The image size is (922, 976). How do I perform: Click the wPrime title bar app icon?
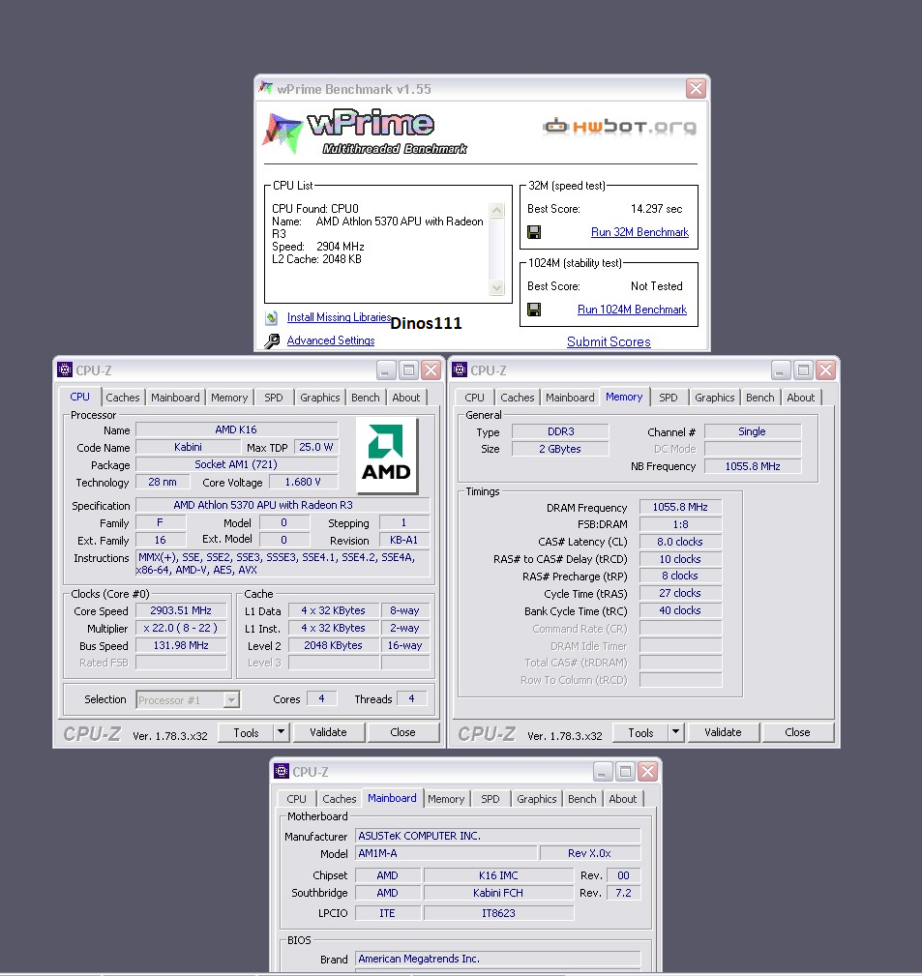266,88
